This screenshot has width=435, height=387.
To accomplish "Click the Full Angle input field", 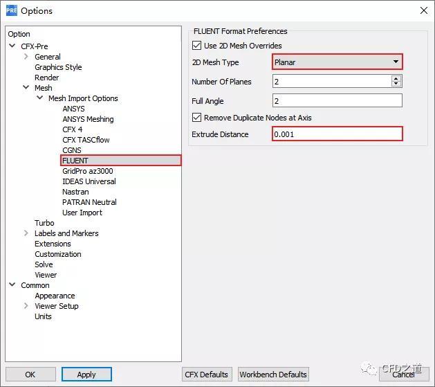I will tap(337, 100).
